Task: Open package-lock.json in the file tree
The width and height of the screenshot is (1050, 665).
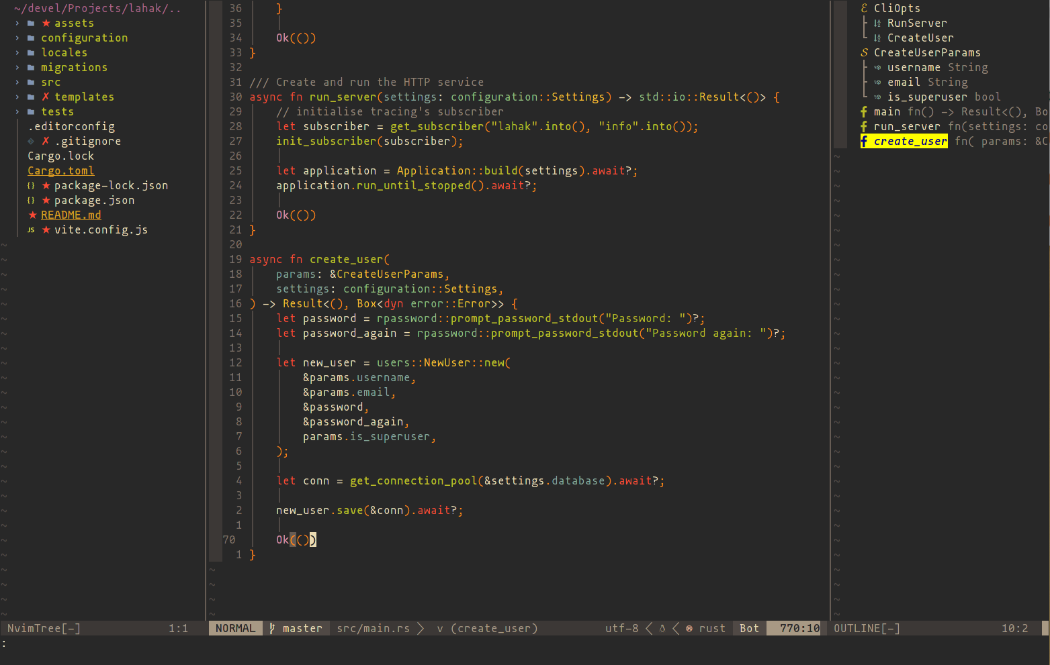Action: [111, 186]
